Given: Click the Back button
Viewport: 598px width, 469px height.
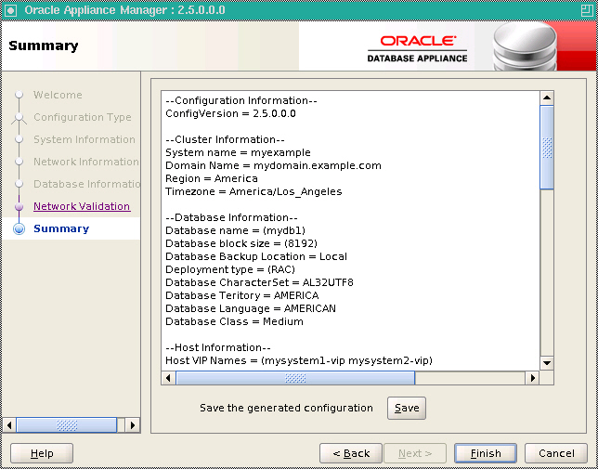Looking at the screenshot, I should [350, 453].
